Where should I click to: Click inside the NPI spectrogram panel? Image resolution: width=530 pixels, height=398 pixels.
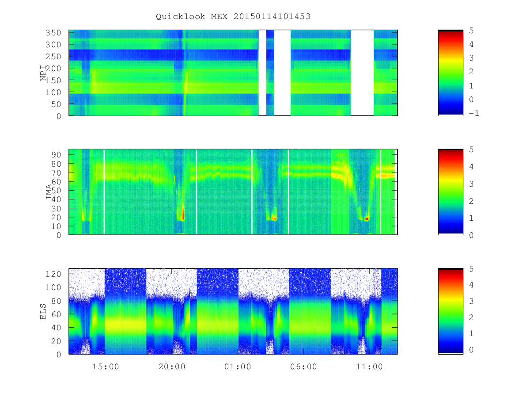click(233, 73)
